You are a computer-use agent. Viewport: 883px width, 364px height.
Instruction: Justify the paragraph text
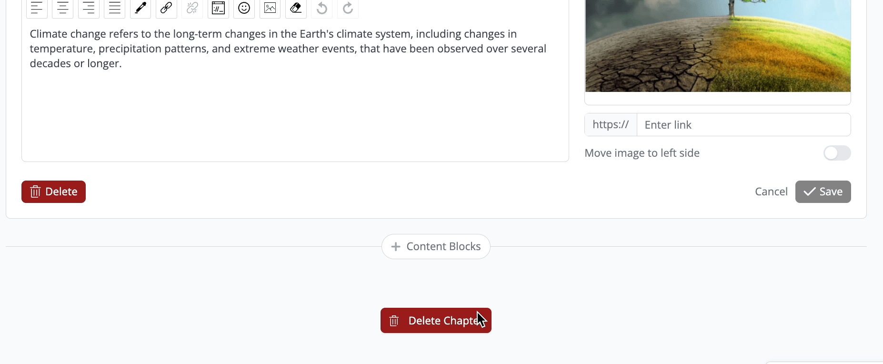click(114, 8)
